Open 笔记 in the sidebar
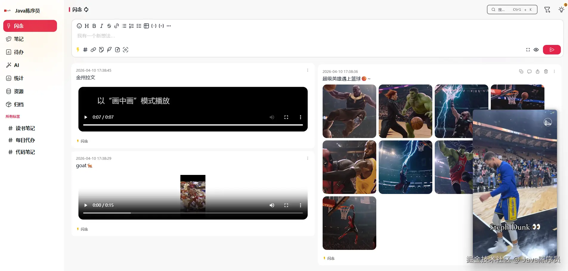Image resolution: width=568 pixels, height=271 pixels. tap(30, 39)
